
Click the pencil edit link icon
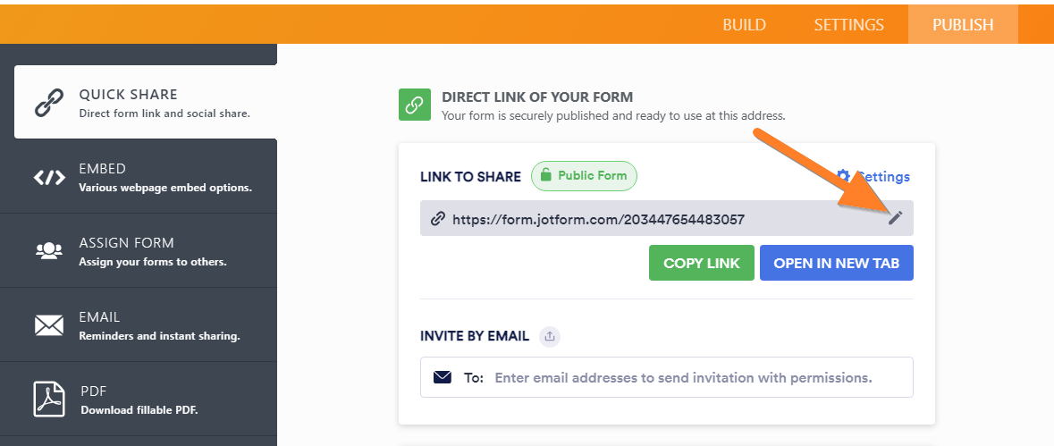896,218
